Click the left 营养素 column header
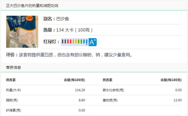This screenshot has height=116, width=188. tap(11, 80)
